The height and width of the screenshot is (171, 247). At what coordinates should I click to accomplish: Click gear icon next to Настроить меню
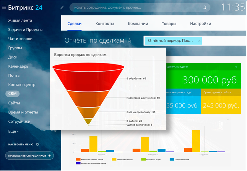(37, 144)
